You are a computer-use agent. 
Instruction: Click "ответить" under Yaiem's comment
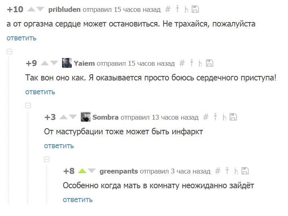pos(40,92)
